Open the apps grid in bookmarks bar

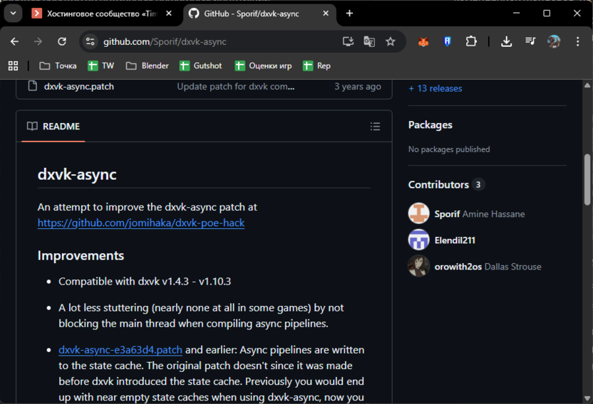(13, 65)
